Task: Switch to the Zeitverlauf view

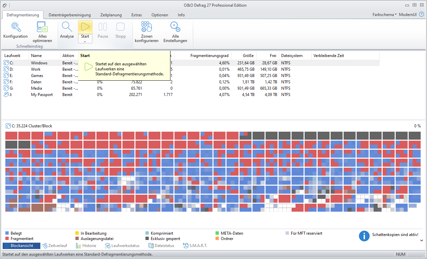Action: click(x=55, y=246)
